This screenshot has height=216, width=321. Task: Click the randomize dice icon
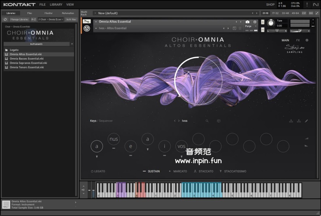pyautogui.click(x=218, y=121)
